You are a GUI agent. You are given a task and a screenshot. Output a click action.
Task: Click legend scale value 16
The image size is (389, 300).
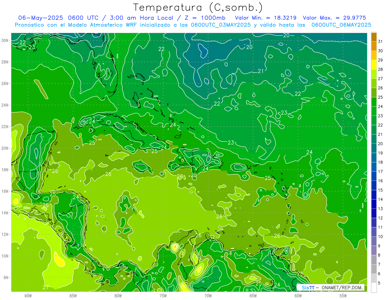381,181
